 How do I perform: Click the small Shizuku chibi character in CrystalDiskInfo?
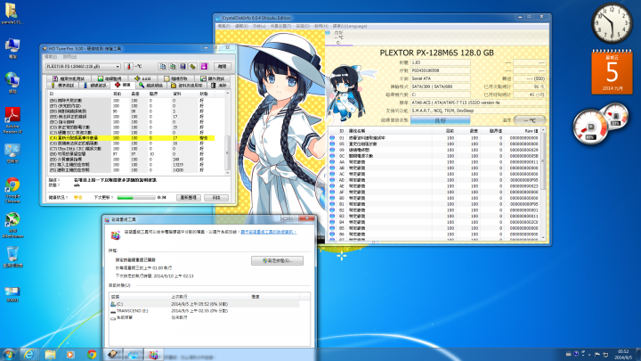coord(346,94)
